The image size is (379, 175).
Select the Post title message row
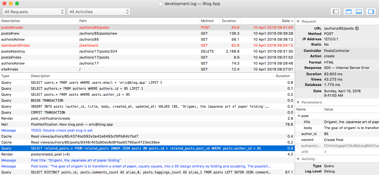tap(147, 160)
